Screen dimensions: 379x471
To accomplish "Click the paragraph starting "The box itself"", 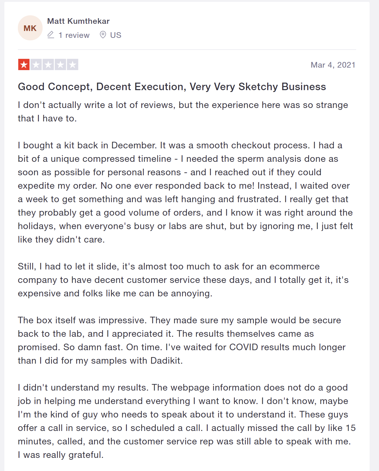I will tap(181, 340).
